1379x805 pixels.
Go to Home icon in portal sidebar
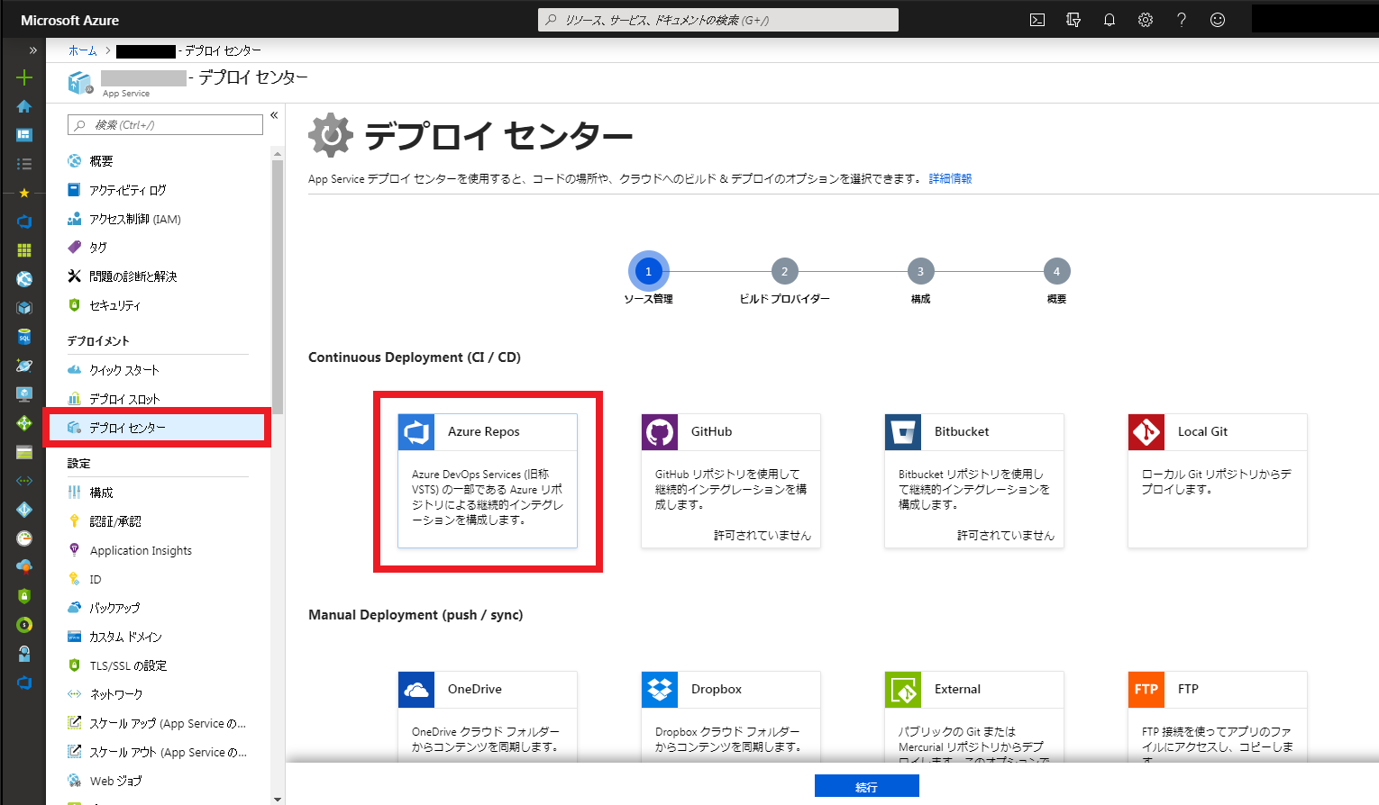(x=24, y=106)
